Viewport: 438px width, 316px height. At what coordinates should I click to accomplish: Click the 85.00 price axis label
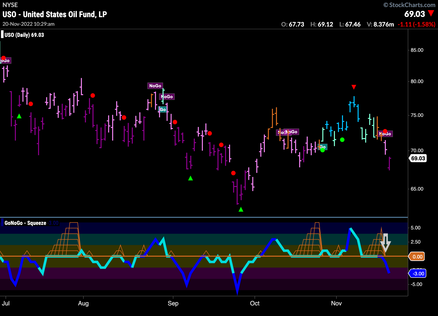tap(417, 50)
